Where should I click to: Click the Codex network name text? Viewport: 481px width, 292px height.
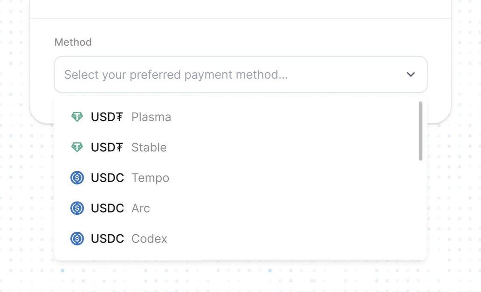(150, 238)
